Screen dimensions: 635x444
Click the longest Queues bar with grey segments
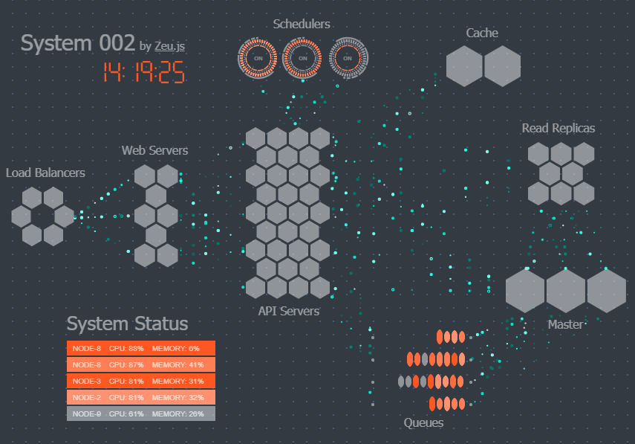click(x=431, y=382)
